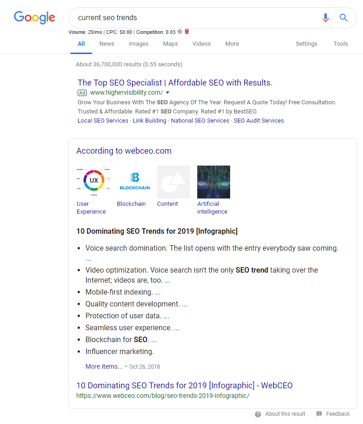Click the About this result question icon
The height and width of the screenshot is (424, 363).
258,414
